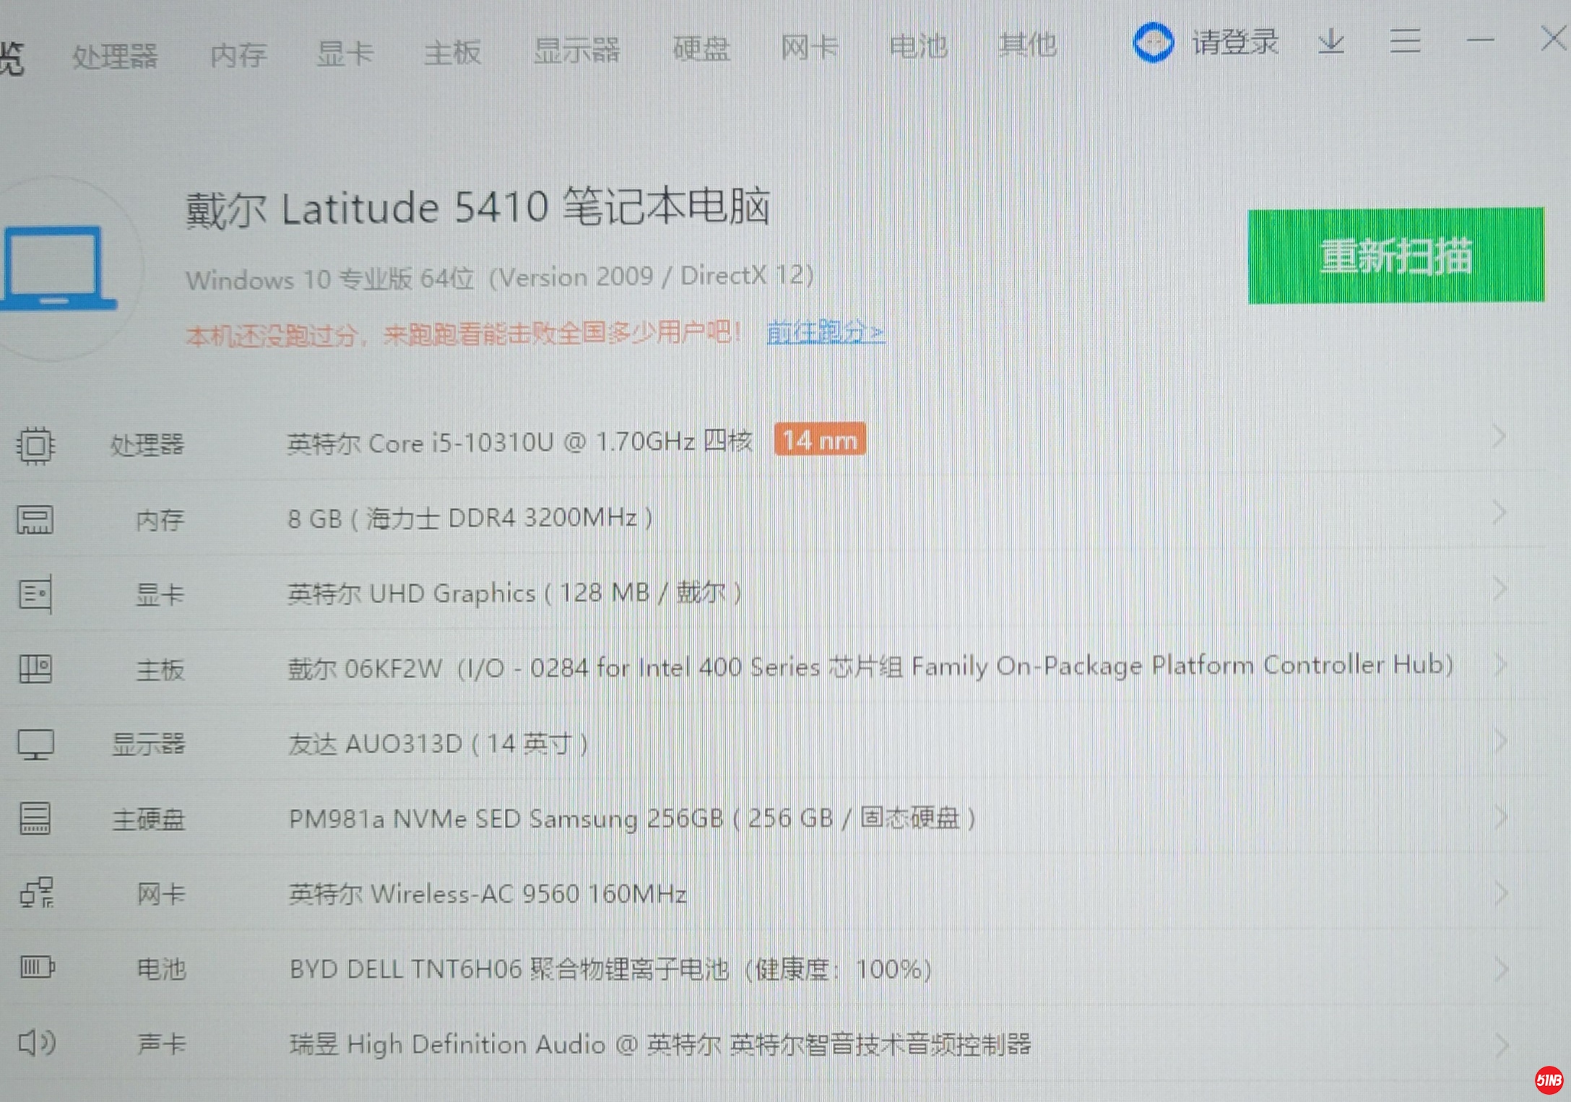Switch to the 硬盘 tab

701,49
